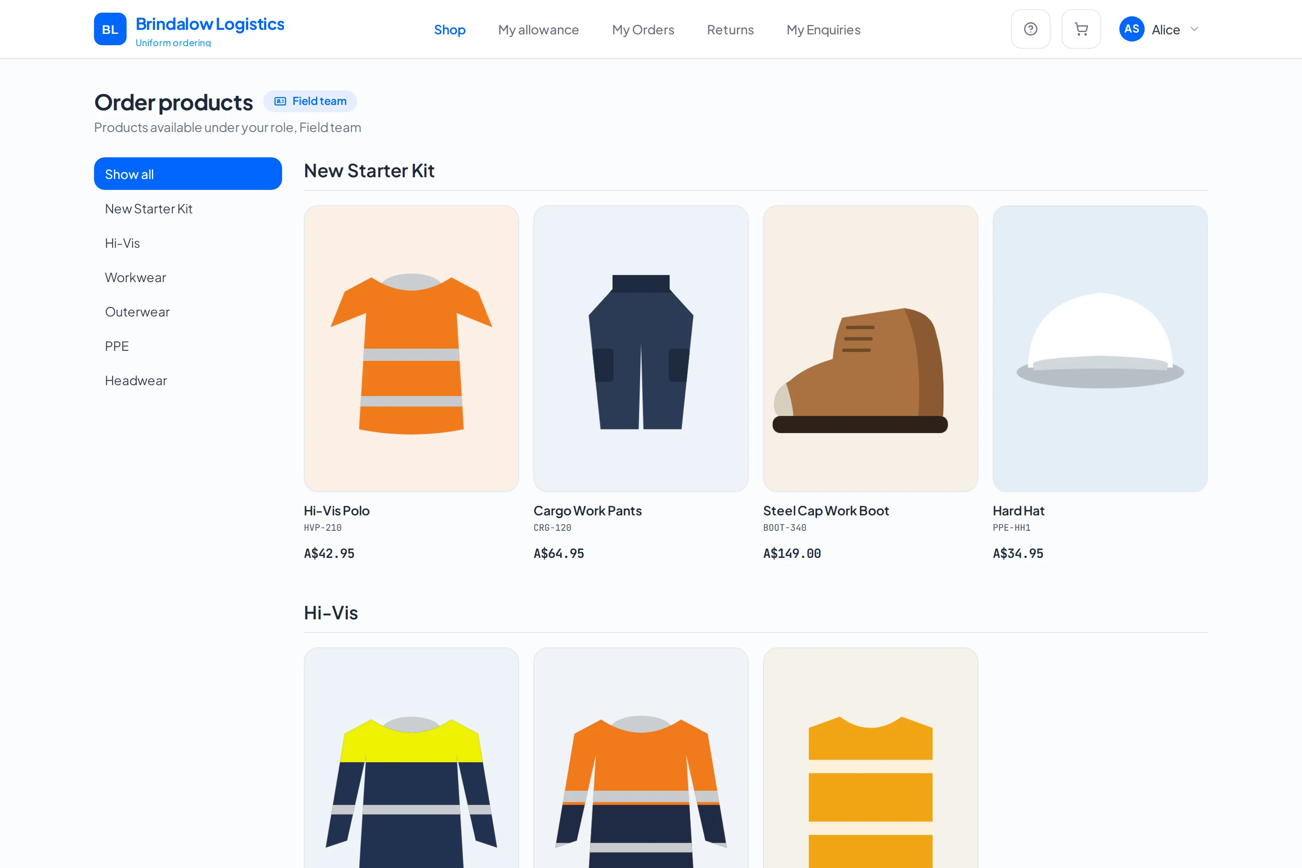Image resolution: width=1302 pixels, height=868 pixels.
Task: Open the yellow and navy hi-vis shirt image
Action: coord(411,758)
